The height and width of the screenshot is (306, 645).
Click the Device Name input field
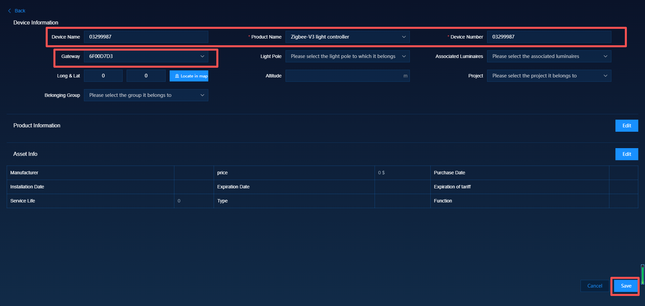pos(146,37)
